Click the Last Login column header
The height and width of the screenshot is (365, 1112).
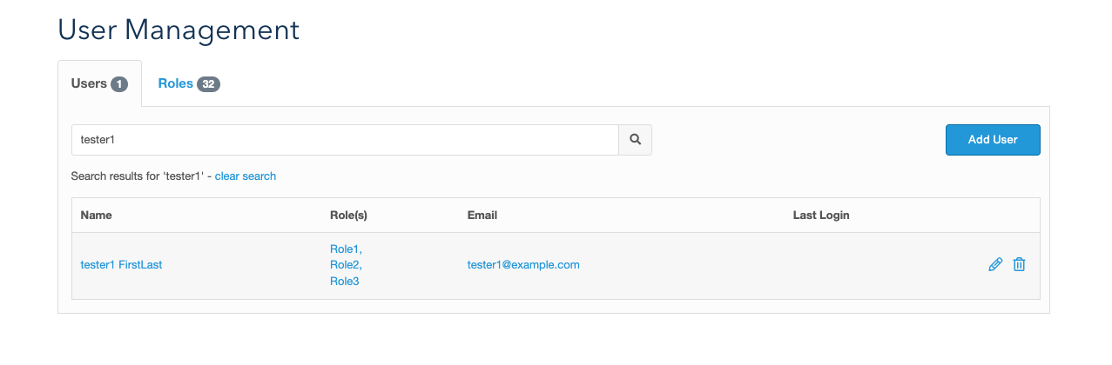tap(821, 216)
